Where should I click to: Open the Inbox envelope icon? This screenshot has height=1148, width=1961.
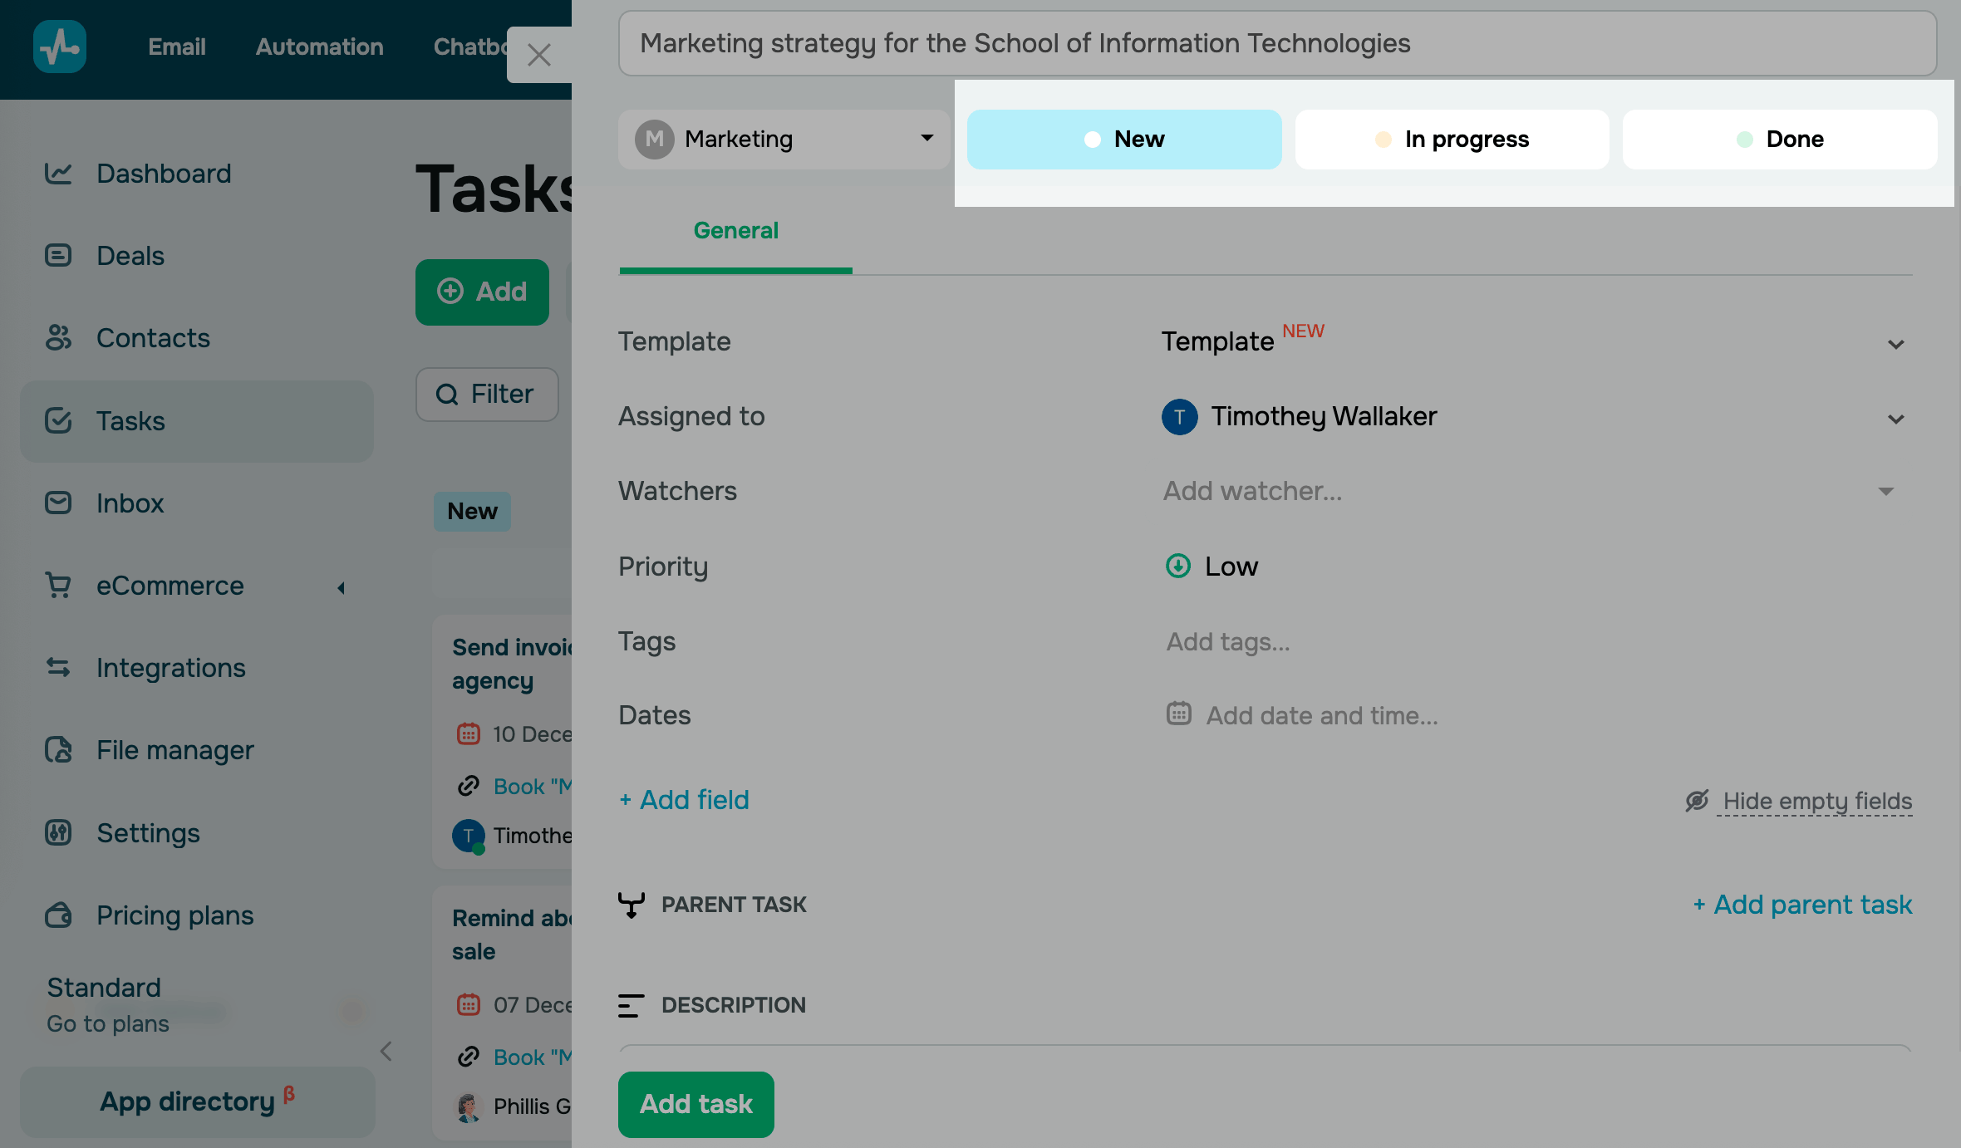point(58,503)
